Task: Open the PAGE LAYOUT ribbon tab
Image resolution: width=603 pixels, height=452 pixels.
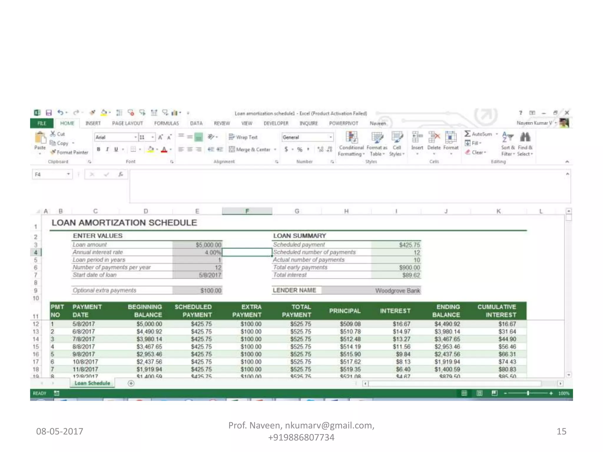Action: pos(127,123)
